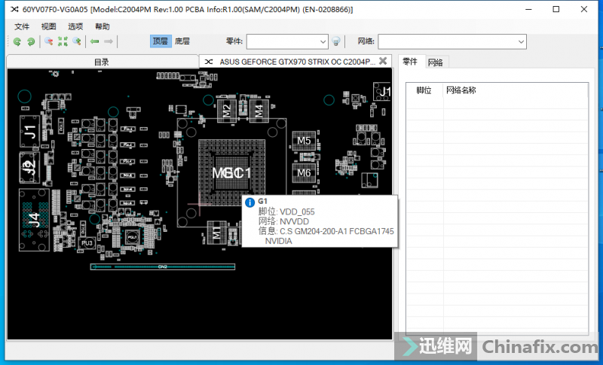The image size is (603, 365).
Task: Switch to the 目录 directory tab
Action: tap(103, 62)
